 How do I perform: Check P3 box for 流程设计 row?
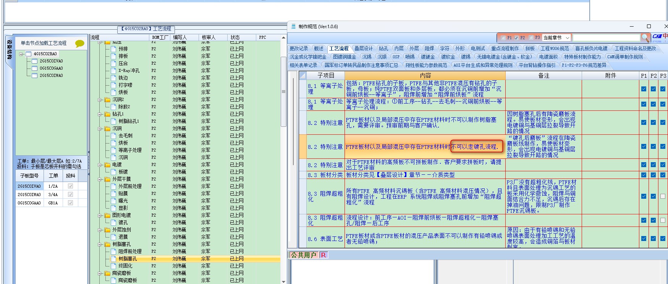[663, 220]
